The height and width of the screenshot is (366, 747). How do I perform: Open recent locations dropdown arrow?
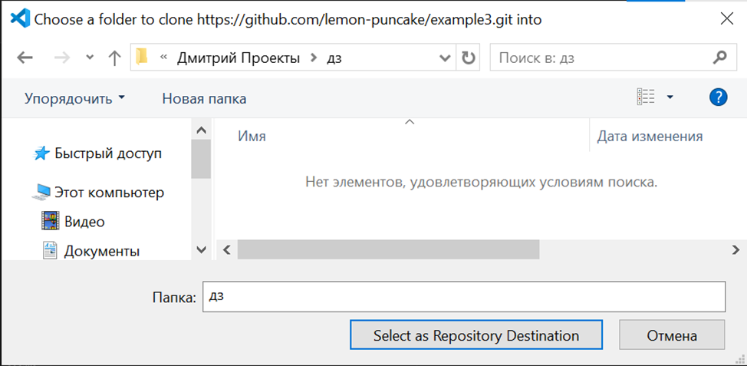(90, 58)
